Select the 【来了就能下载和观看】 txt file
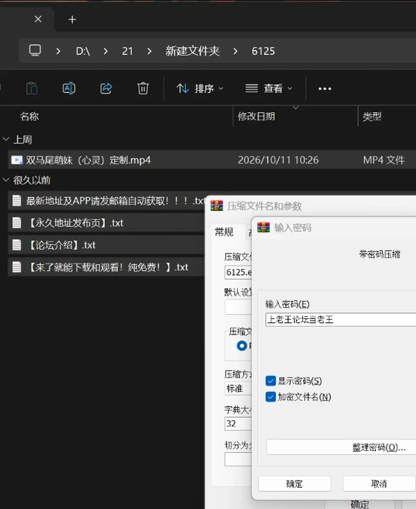 tap(107, 267)
